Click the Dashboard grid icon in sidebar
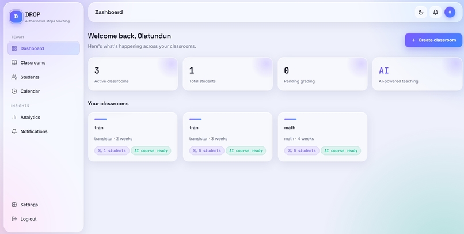The width and height of the screenshot is (464, 234). coord(14,48)
